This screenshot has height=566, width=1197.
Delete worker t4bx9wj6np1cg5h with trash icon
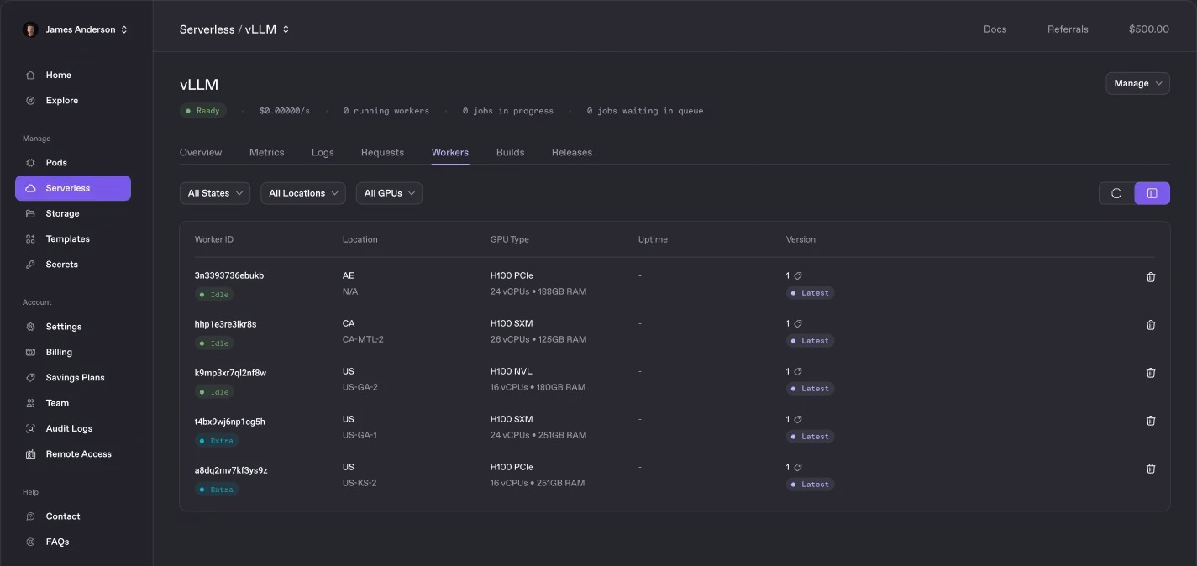coord(1151,420)
